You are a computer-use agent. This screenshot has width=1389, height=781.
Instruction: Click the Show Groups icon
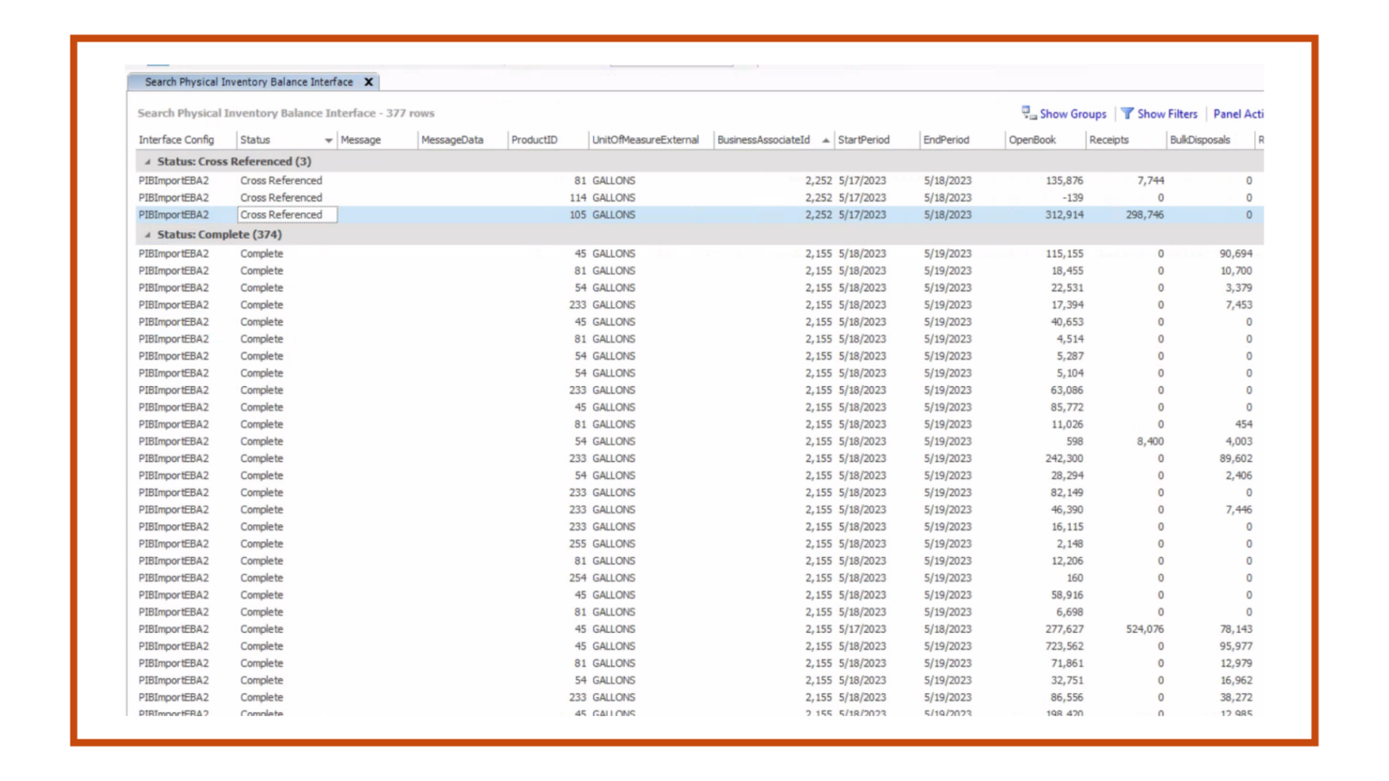1029,113
